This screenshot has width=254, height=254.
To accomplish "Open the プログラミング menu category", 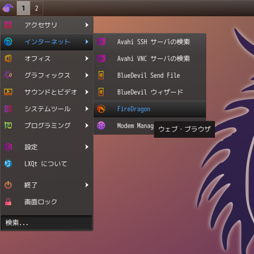I will (x=47, y=125).
